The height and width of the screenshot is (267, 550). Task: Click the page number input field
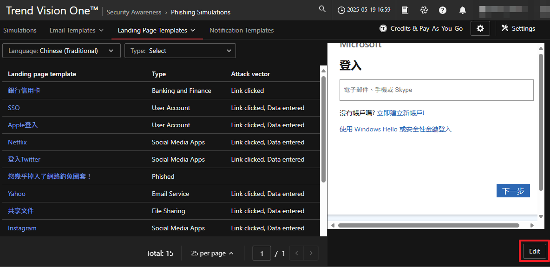coord(262,253)
